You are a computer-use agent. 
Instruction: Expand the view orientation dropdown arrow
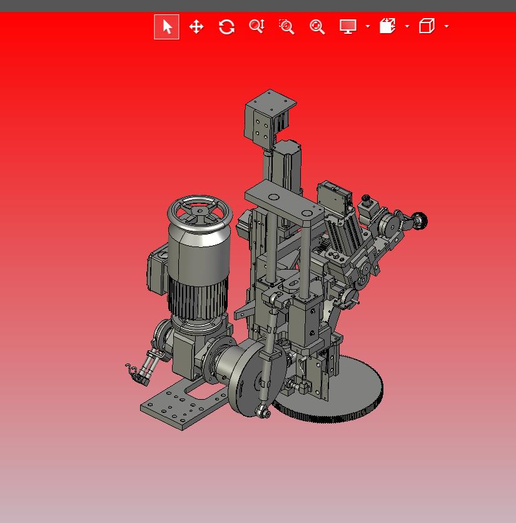click(x=447, y=26)
